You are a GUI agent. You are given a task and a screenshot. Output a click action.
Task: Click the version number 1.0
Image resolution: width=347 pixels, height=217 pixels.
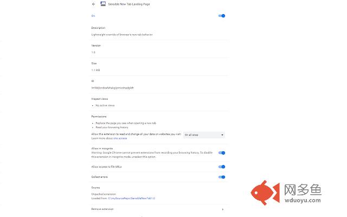[x=93, y=53]
